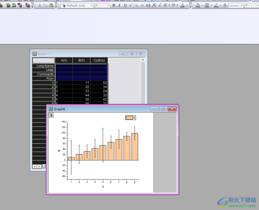Click the Comments row label

(x=44, y=74)
